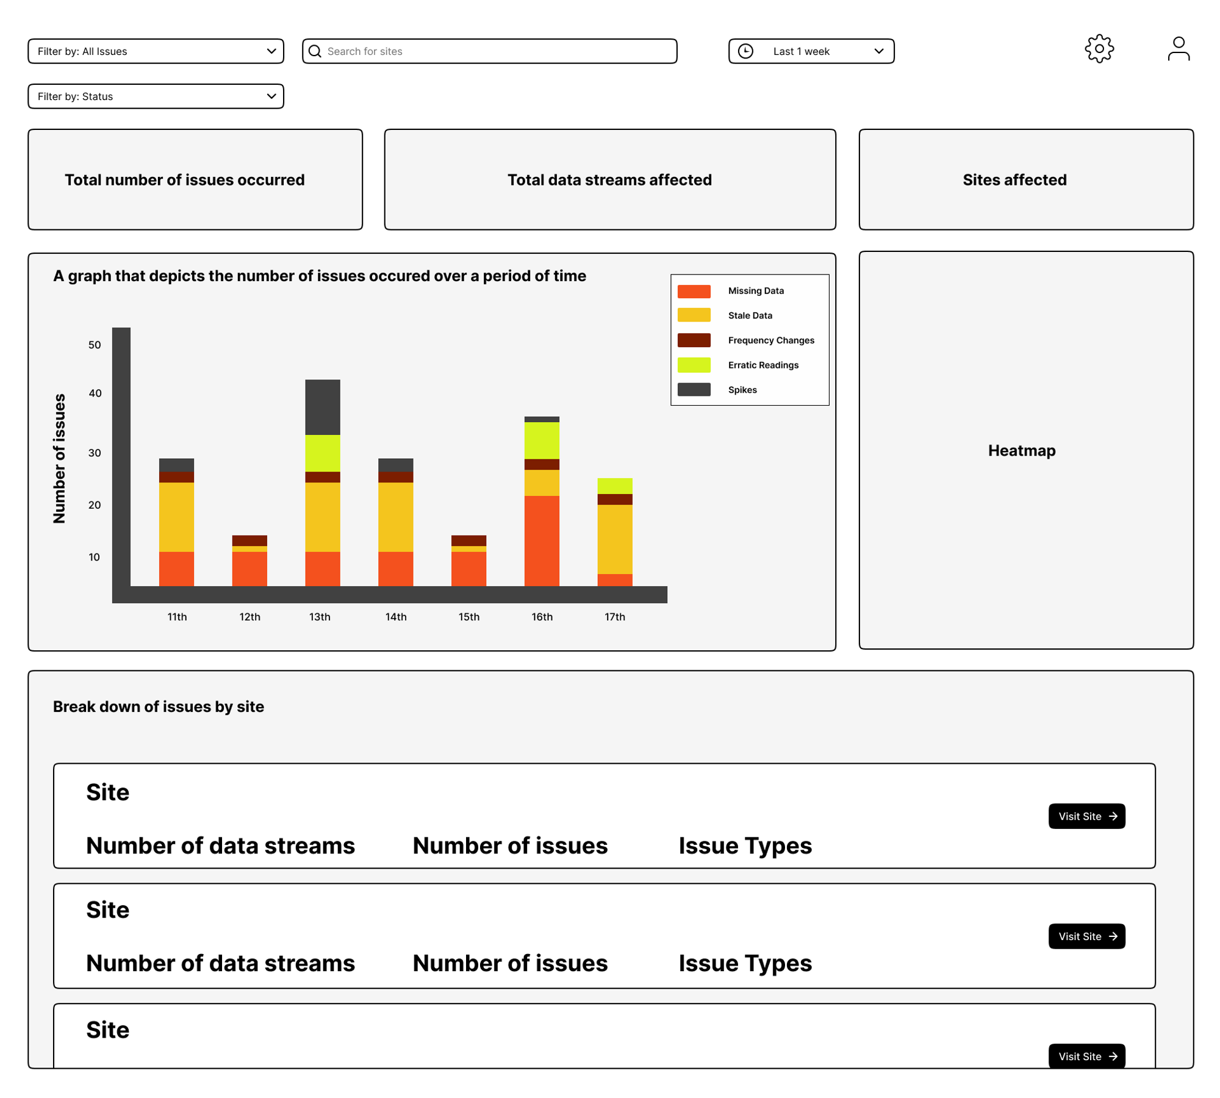Screen dimensions: 1220x1098
Task: Open the Filter by: Status dropdown
Action: pyautogui.click(x=156, y=96)
